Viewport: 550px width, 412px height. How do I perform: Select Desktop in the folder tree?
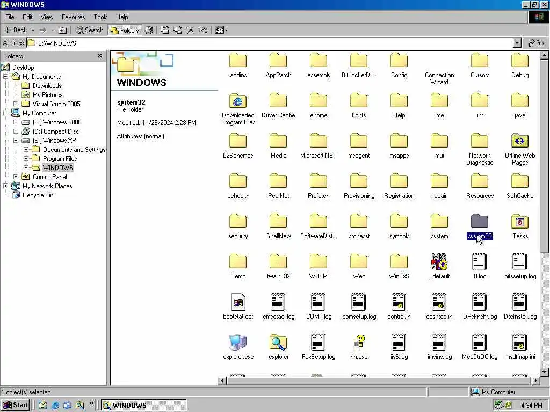23,67
